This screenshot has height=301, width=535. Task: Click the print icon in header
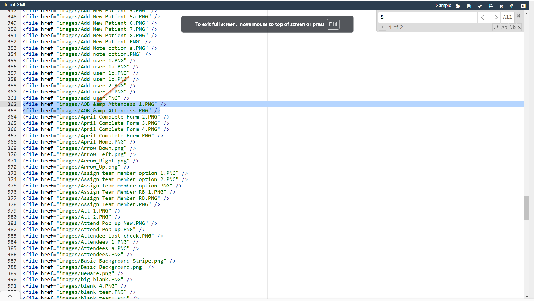[491, 6]
